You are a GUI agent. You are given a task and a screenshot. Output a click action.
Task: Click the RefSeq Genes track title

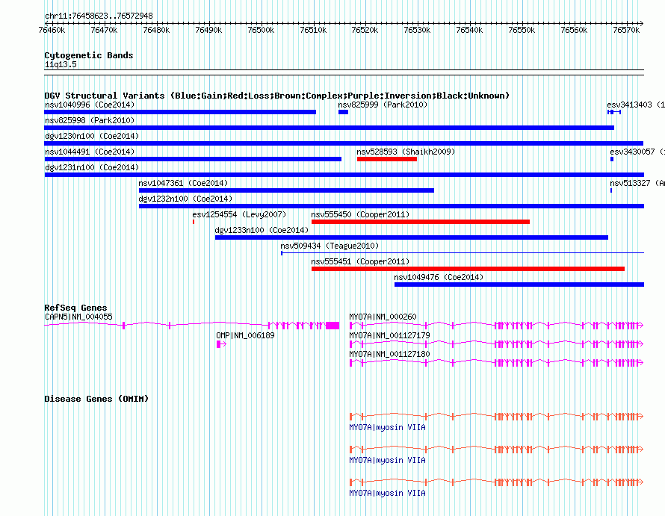pyautogui.click(x=75, y=308)
